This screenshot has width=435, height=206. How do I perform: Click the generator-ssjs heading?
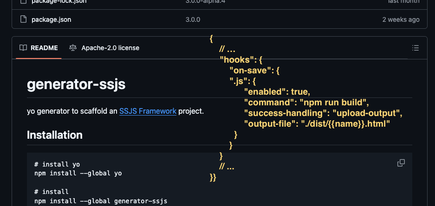coord(76,84)
